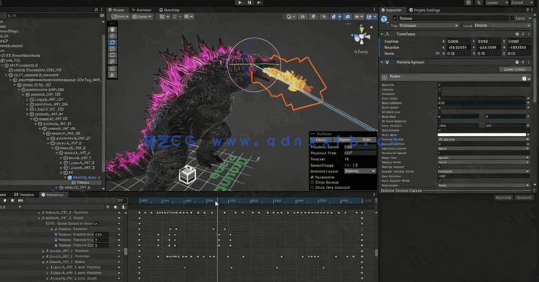Image resolution: width=539 pixels, height=282 pixels.
Task: Open the Layer dropdown in Inspector
Action: coord(502,26)
